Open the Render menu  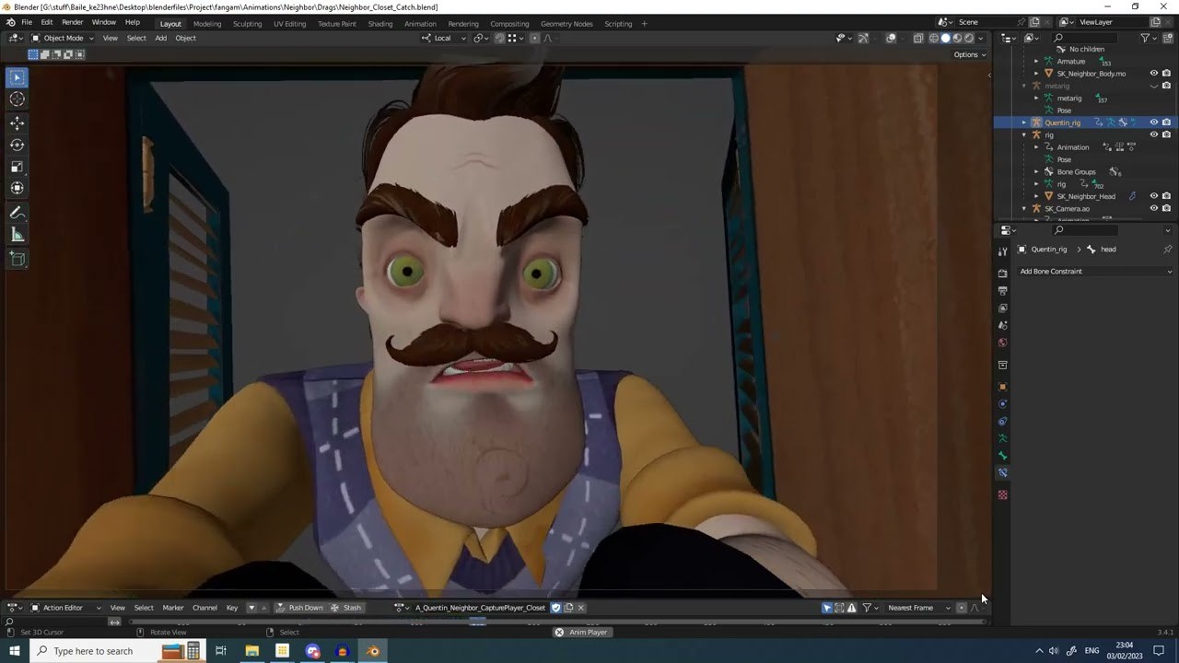click(73, 22)
